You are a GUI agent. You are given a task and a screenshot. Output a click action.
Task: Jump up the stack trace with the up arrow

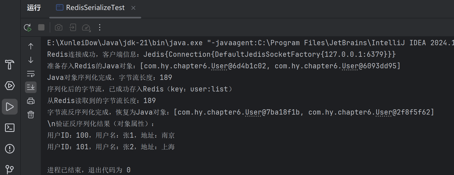click(31, 46)
